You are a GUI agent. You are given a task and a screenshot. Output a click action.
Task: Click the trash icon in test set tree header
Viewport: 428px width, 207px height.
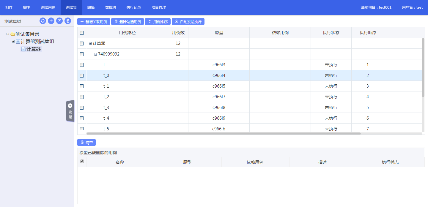(68, 21)
